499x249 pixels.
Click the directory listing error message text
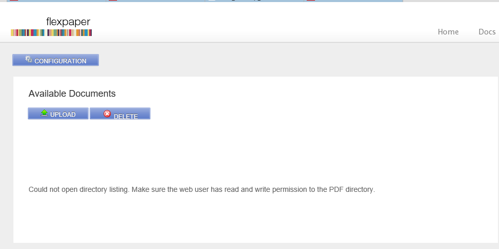(202, 190)
